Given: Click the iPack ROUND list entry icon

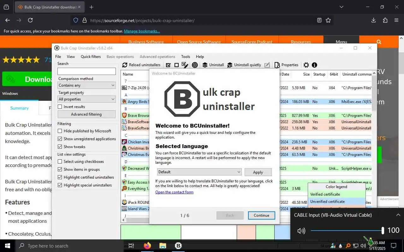Looking at the screenshot, I should click(x=124, y=202).
